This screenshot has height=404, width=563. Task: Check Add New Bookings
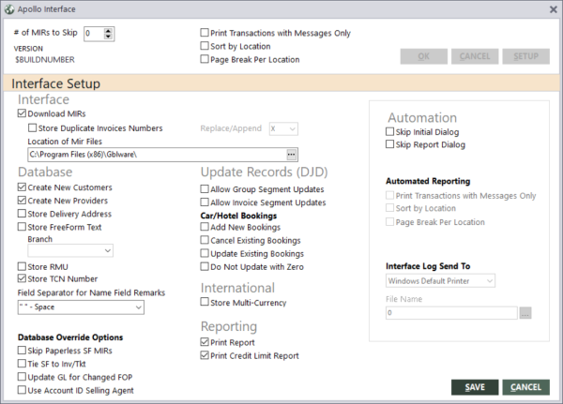(x=205, y=227)
